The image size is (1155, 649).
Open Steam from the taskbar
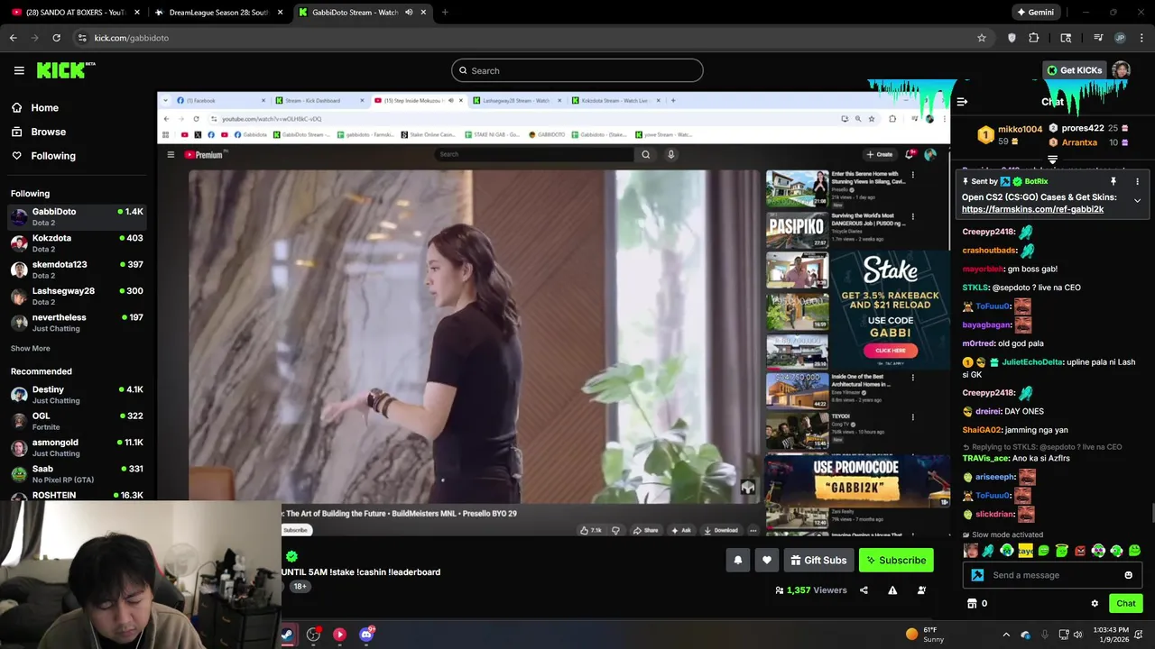[287, 635]
